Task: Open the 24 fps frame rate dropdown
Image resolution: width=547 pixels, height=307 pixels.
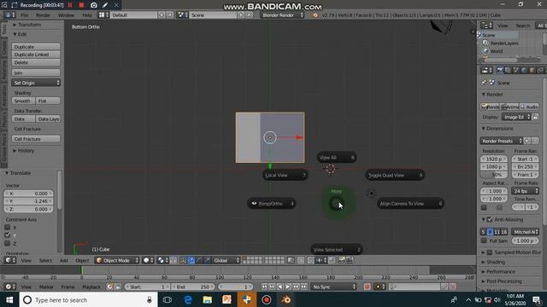Action: coord(526,191)
